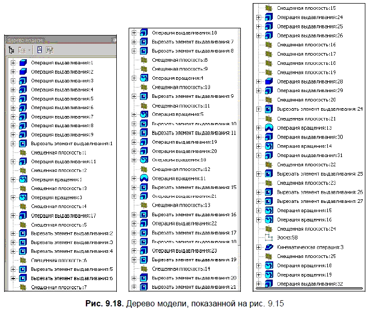Select row 'Смещенная плоскость:15'

click(x=306, y=8)
